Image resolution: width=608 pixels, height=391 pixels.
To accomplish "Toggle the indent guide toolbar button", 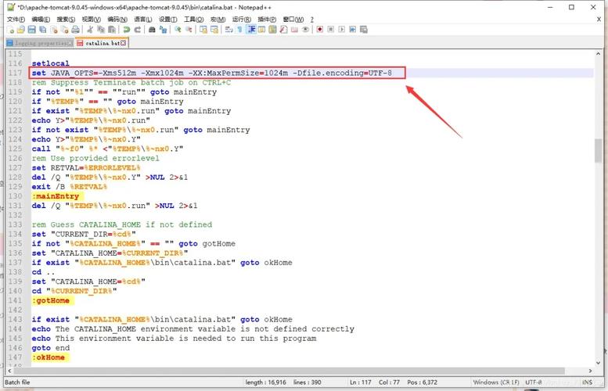I will 251,30.
